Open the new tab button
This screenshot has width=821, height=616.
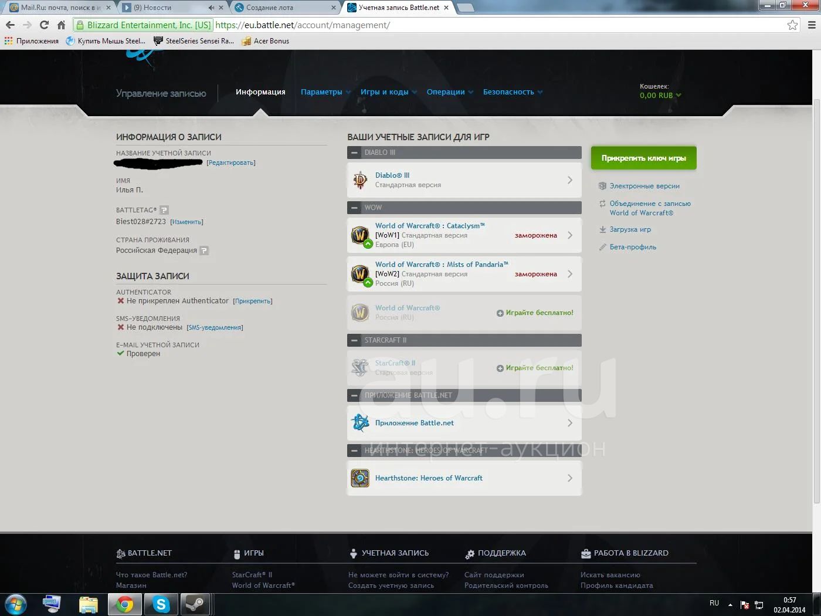465,8
